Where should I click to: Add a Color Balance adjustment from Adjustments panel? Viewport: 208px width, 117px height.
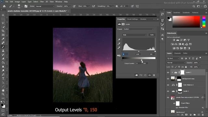point(176,44)
